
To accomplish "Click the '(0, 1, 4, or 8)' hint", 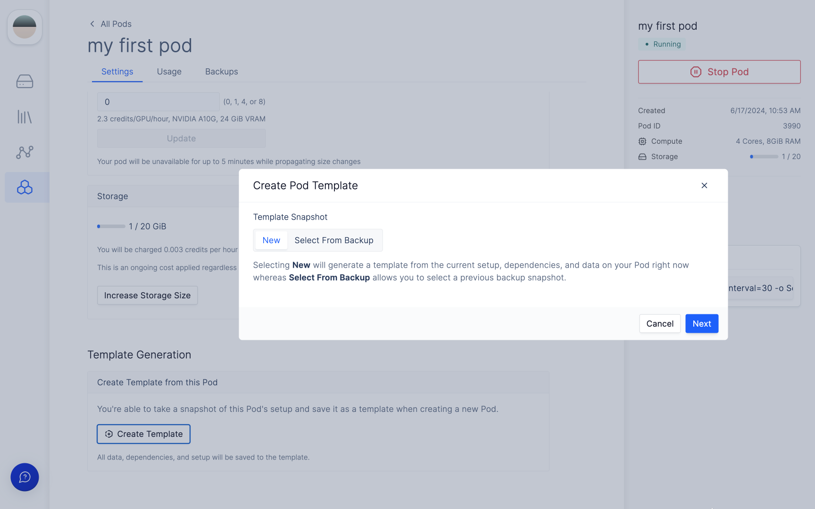I will click(x=244, y=102).
